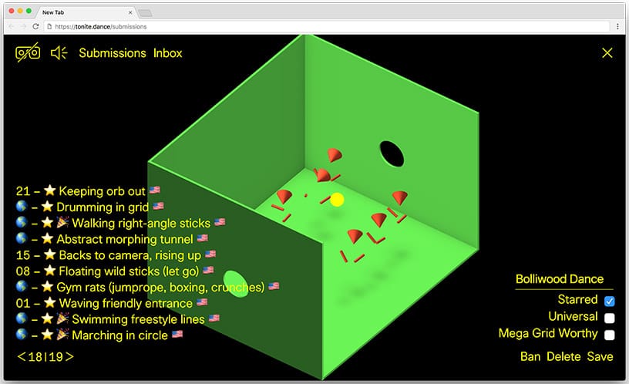Edit the Bolliwood Dance title field
The width and height of the screenshot is (629, 384).
[x=559, y=279]
